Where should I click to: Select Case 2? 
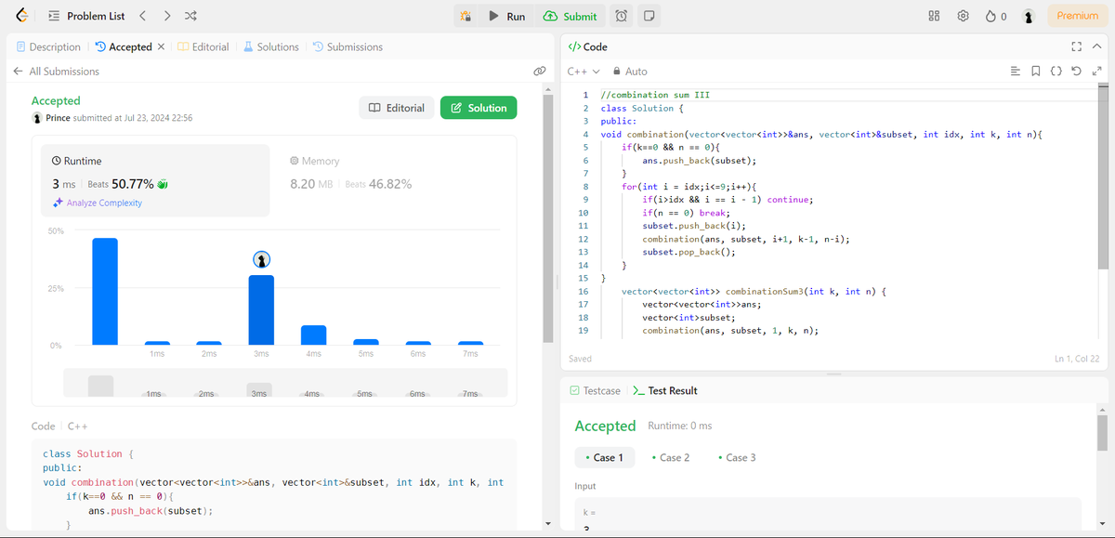tap(671, 457)
